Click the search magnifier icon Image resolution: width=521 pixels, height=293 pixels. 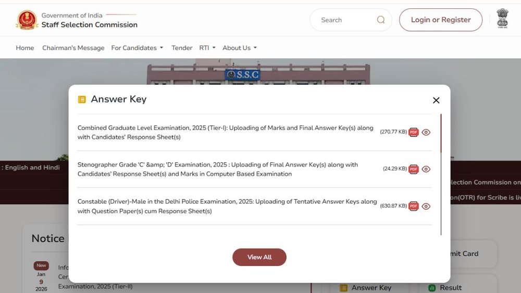381,20
